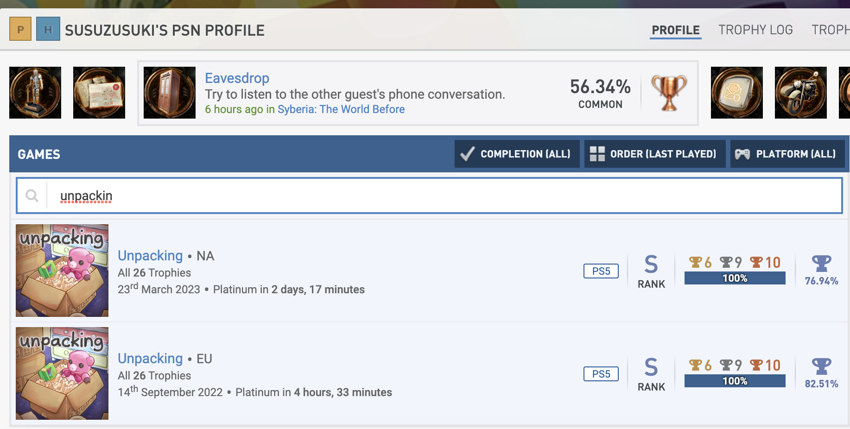
Task: Click the gold P badge icon
Action: click(20, 29)
